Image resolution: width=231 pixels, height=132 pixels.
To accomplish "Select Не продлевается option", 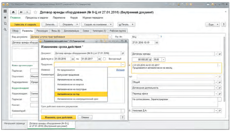I will click(81, 70).
